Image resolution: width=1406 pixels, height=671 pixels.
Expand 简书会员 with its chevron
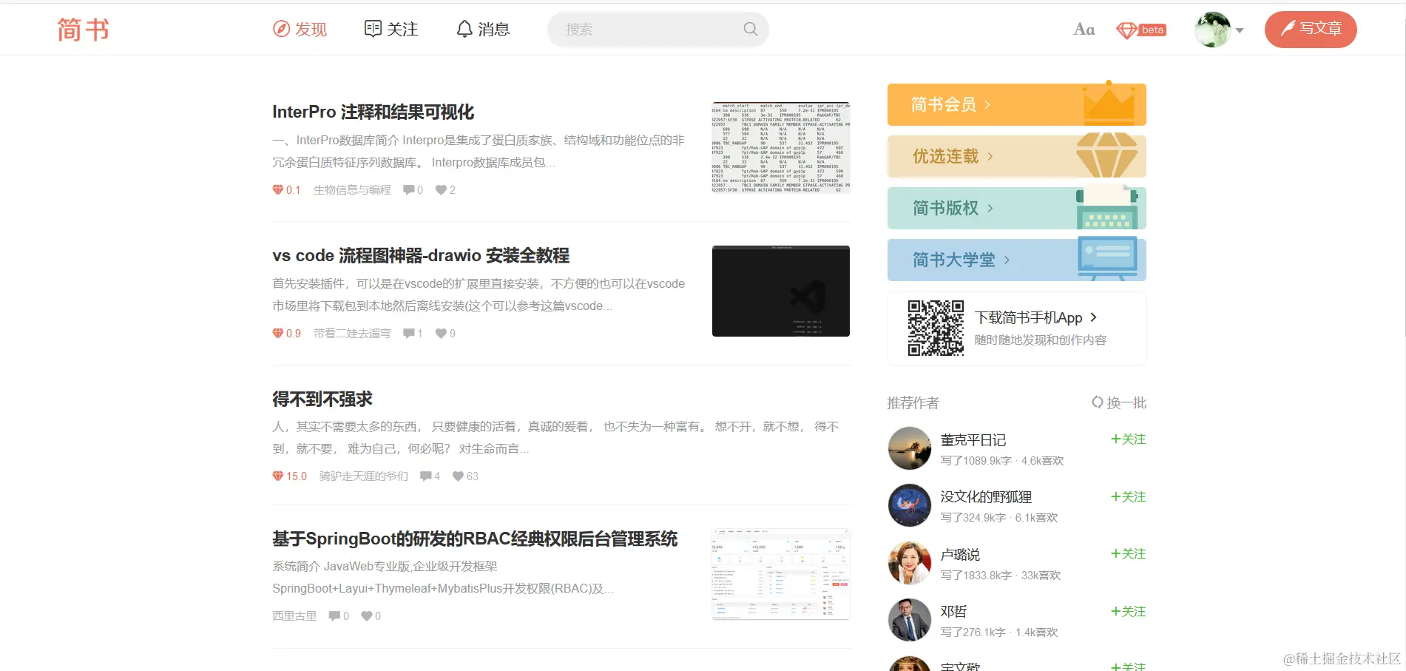click(988, 104)
